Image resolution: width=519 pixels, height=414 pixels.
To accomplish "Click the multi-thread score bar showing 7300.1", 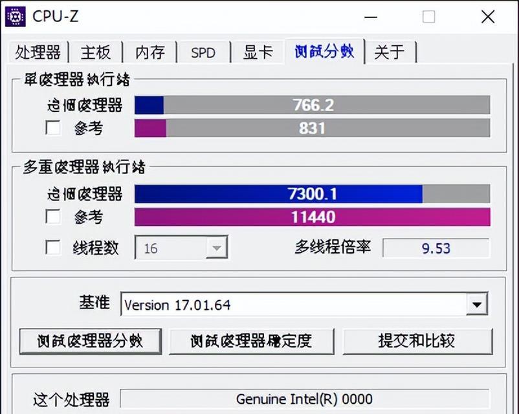I will (312, 193).
